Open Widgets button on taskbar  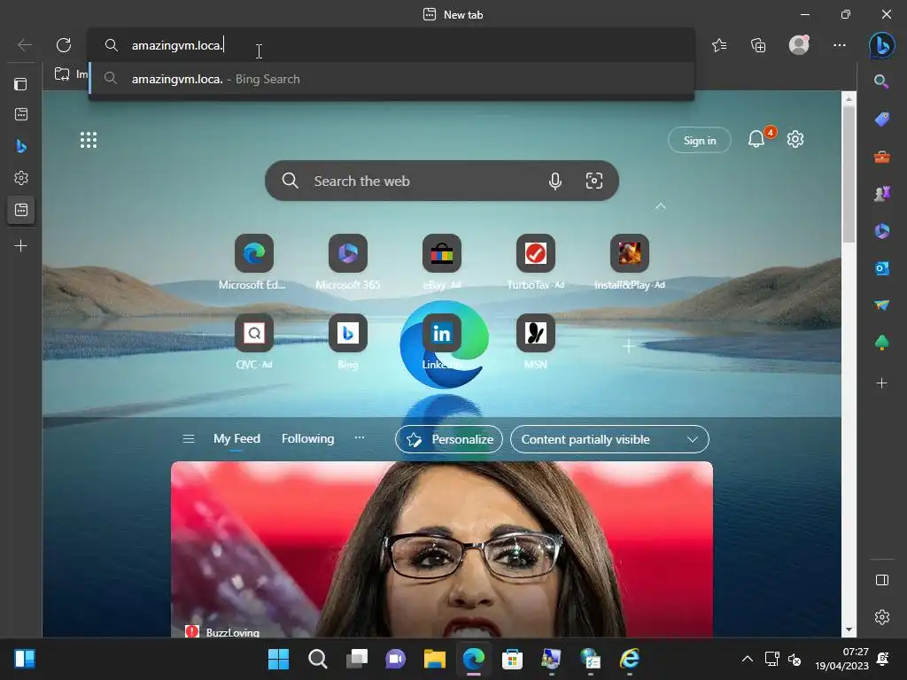[25, 659]
